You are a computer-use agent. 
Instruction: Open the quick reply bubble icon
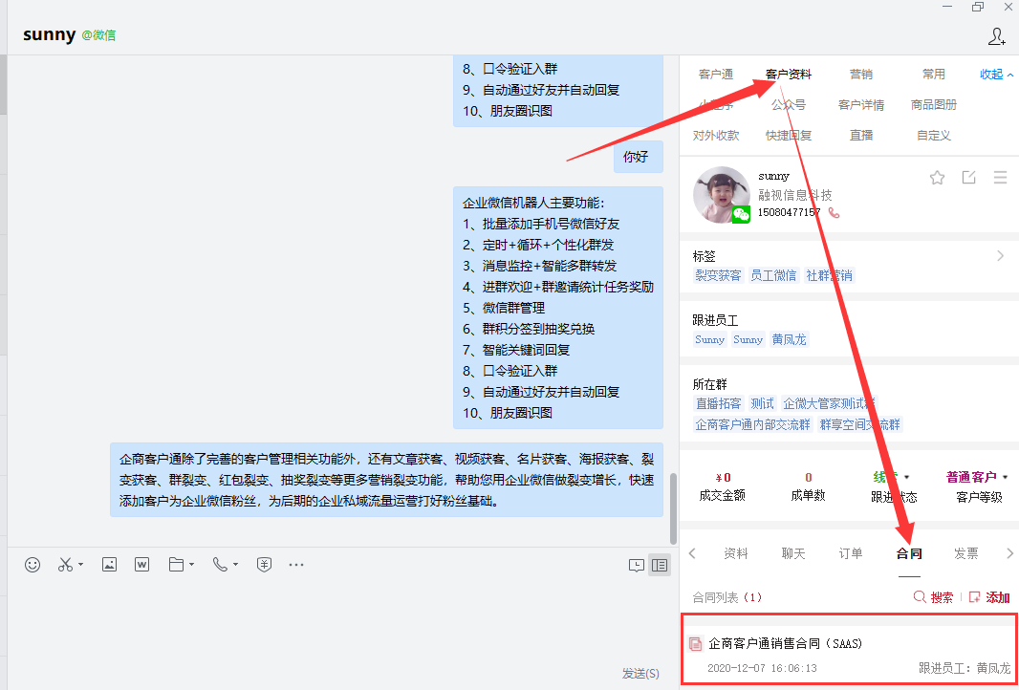pos(637,565)
